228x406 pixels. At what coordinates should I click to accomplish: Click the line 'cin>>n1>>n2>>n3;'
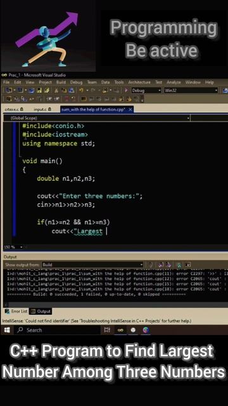(x=66, y=204)
